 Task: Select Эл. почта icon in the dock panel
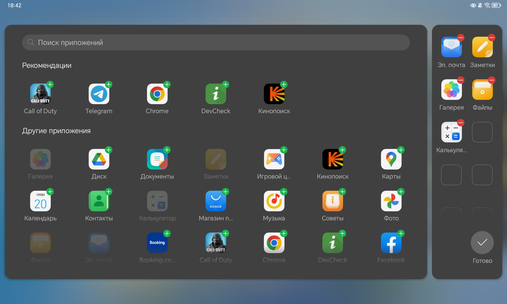point(451,47)
